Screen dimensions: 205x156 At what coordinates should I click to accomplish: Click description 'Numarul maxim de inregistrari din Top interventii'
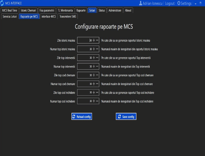pyautogui.click(x=126, y=67)
